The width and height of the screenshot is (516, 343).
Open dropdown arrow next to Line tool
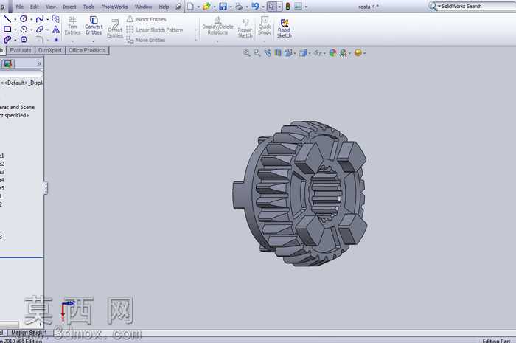(x=15, y=19)
